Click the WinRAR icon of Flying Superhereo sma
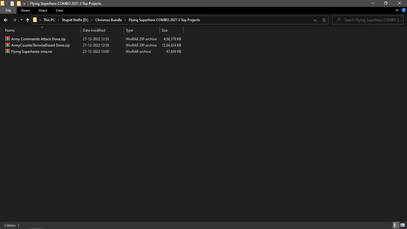 (x=8, y=52)
